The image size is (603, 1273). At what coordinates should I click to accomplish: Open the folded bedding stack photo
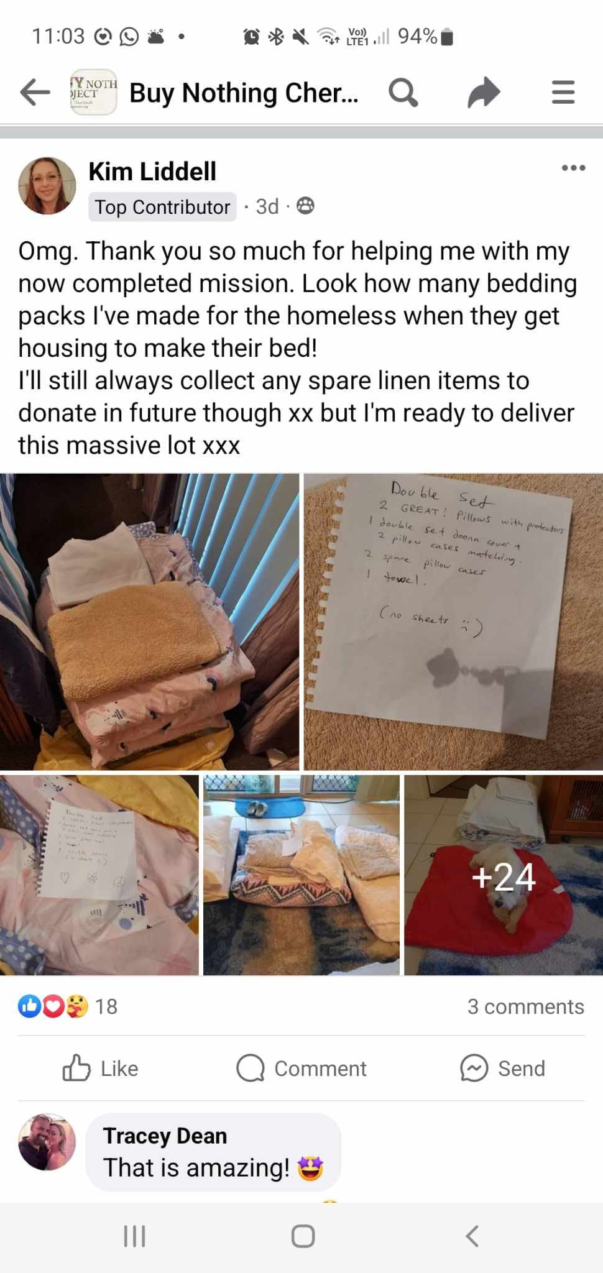pyautogui.click(x=149, y=622)
